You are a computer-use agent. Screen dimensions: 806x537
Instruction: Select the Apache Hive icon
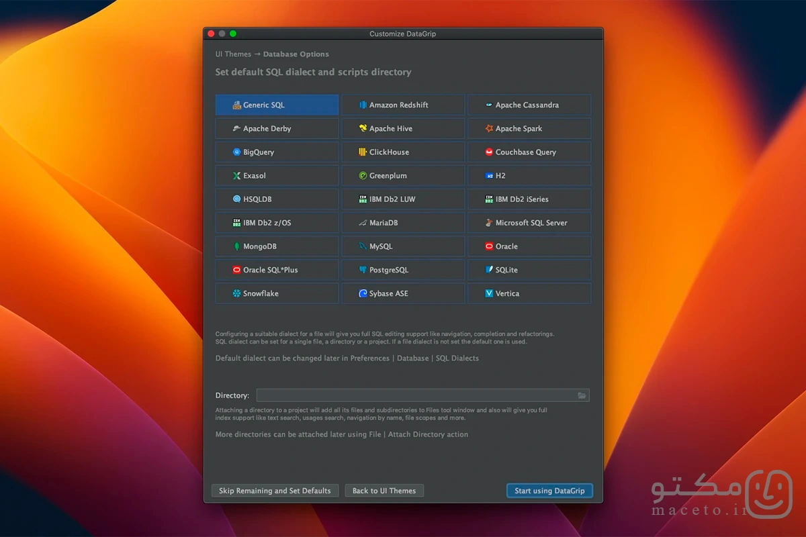363,128
